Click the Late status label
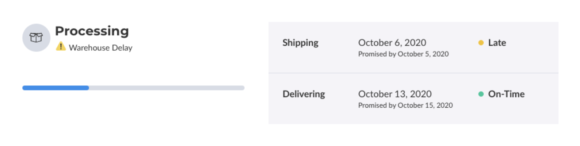580x146 pixels. click(497, 43)
